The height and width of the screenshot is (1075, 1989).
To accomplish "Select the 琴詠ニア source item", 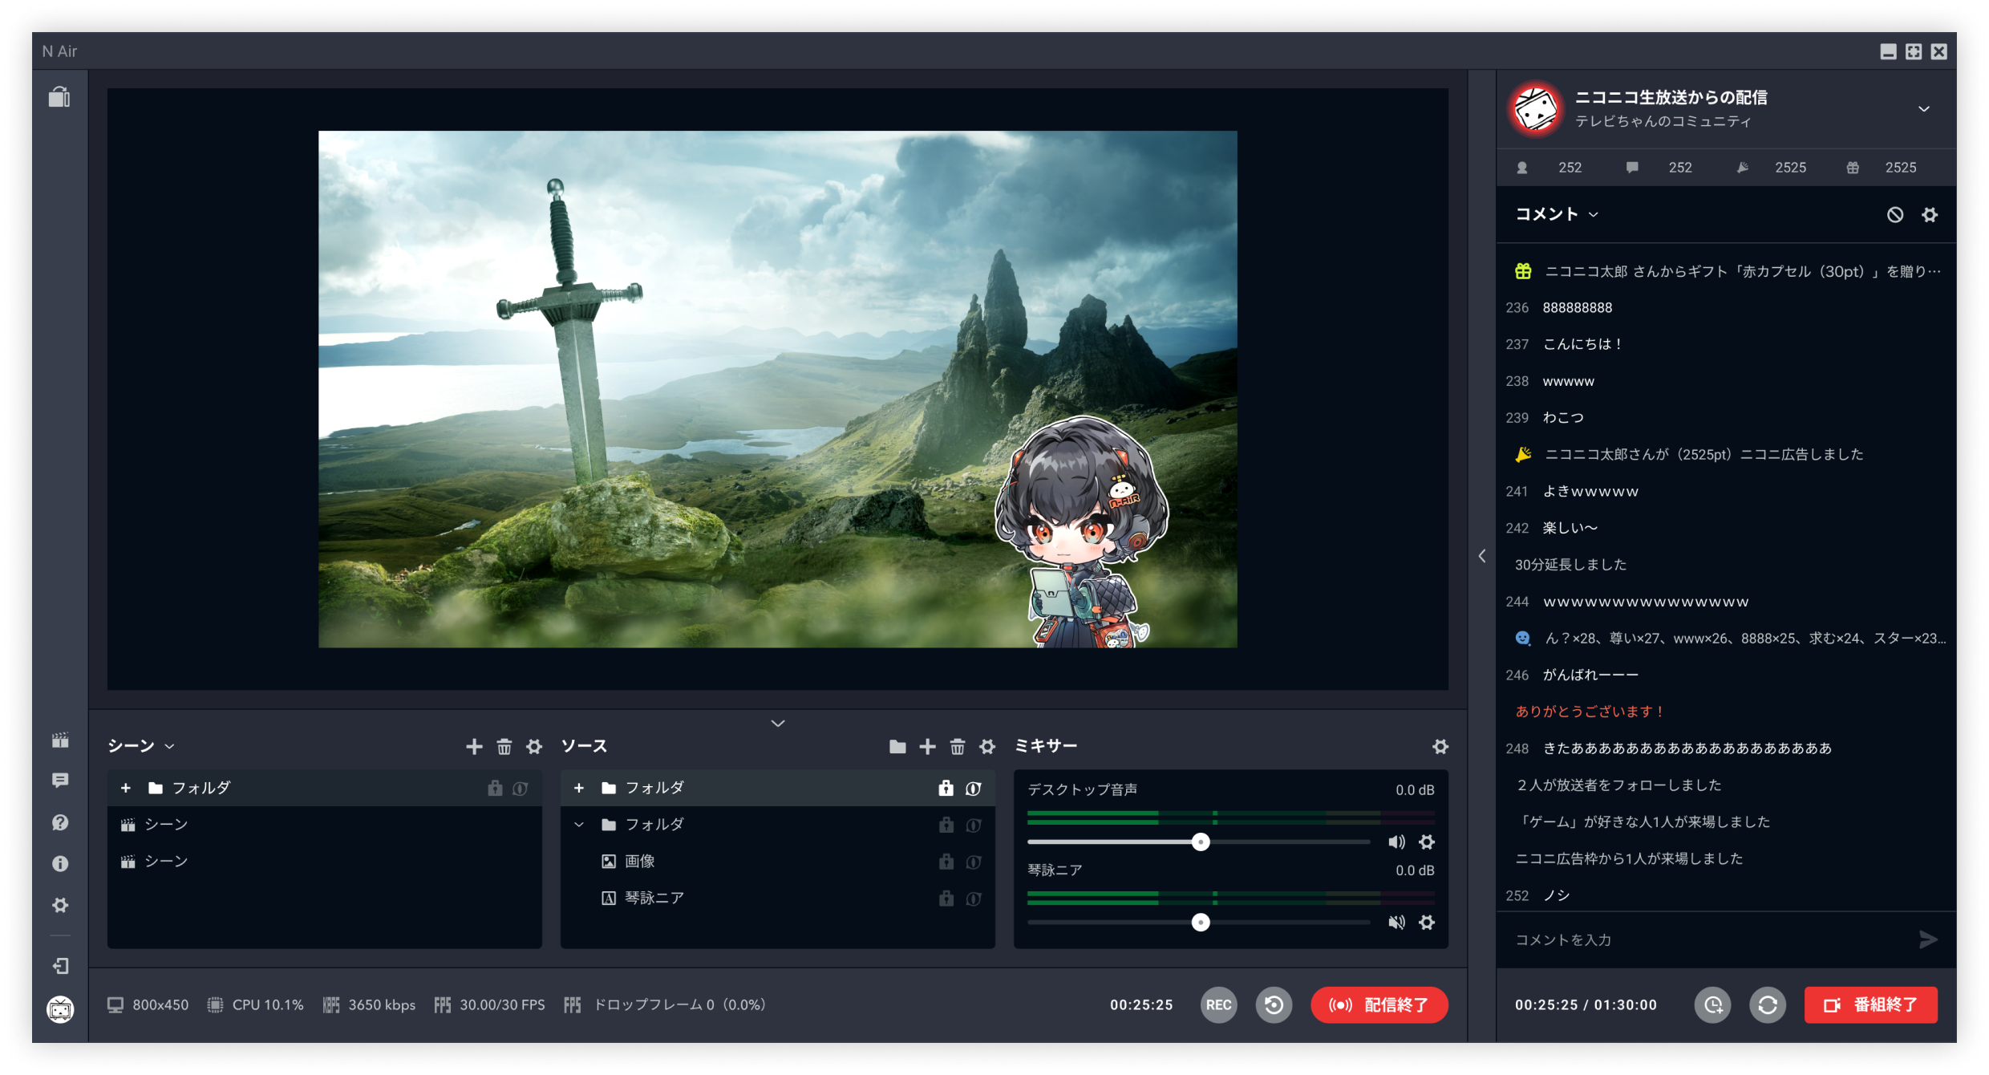I will pos(654,899).
